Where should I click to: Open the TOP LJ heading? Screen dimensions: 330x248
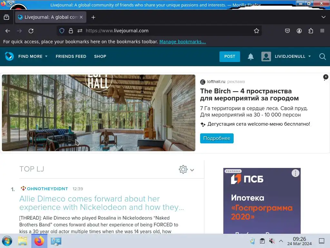[32, 169]
